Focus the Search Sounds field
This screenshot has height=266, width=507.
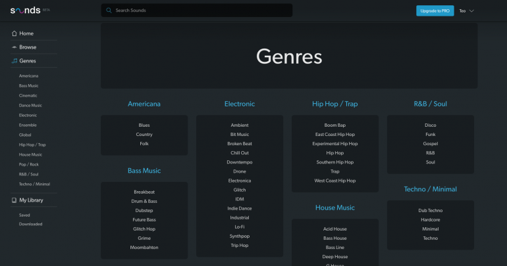(x=197, y=11)
